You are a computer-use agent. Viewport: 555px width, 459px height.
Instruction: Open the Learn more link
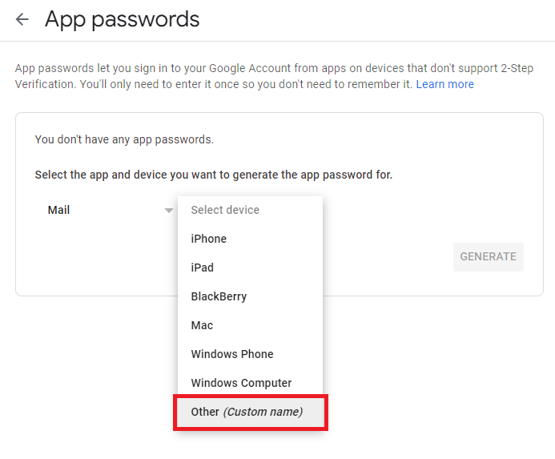444,84
